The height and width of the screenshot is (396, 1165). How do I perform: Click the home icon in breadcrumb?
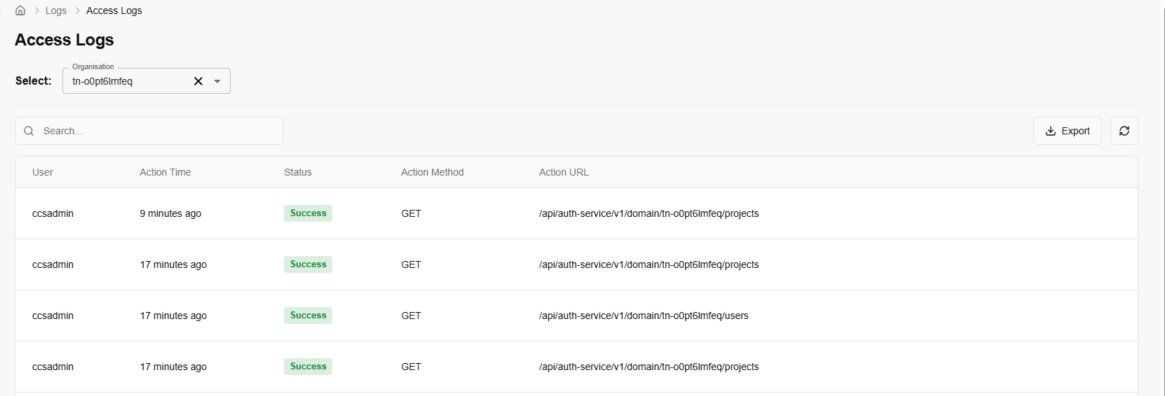[x=20, y=10]
